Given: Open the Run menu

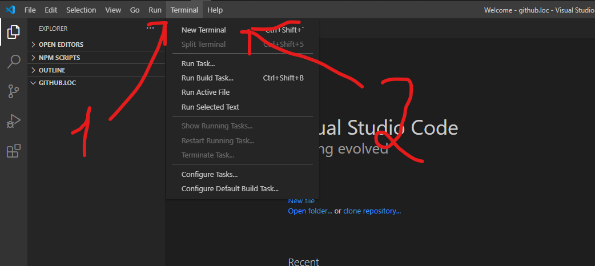Looking at the screenshot, I should [x=155, y=10].
